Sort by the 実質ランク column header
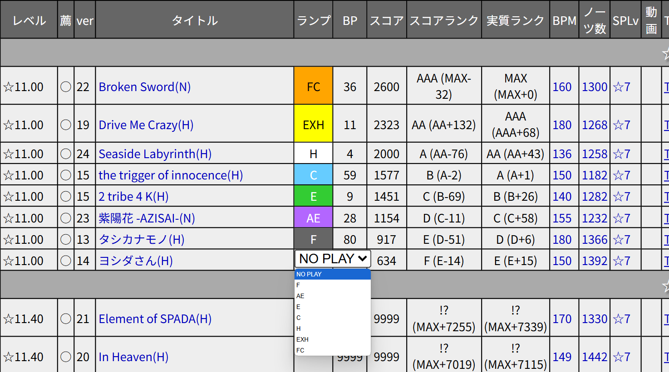 516,20
